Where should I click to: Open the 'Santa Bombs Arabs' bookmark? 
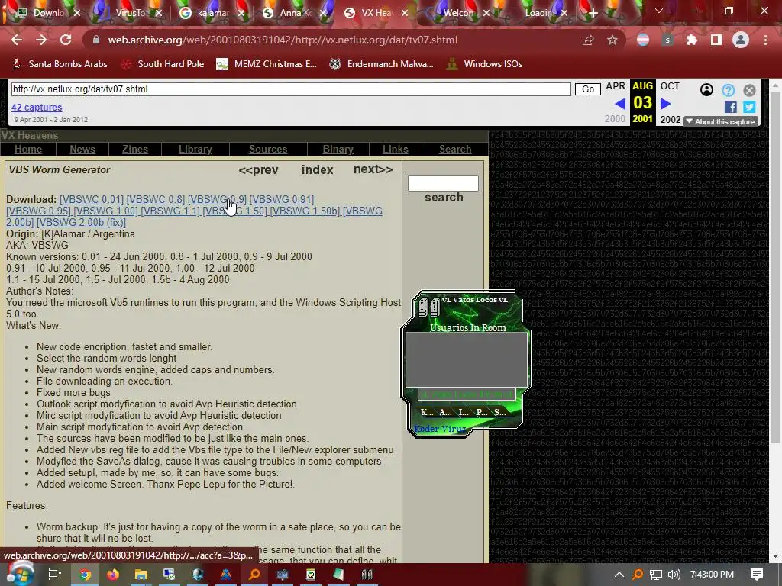click(x=60, y=64)
